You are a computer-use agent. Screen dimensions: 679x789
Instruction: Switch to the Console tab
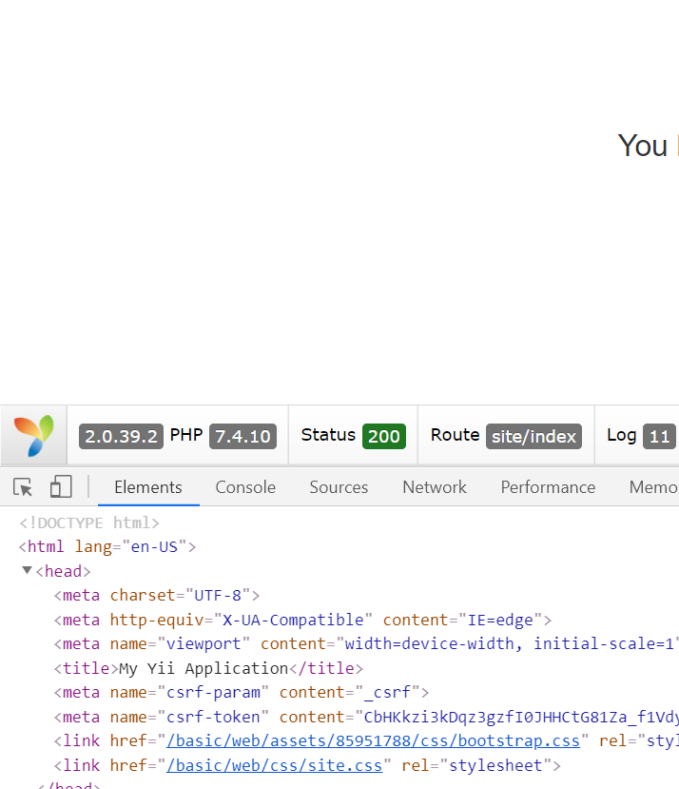(245, 487)
